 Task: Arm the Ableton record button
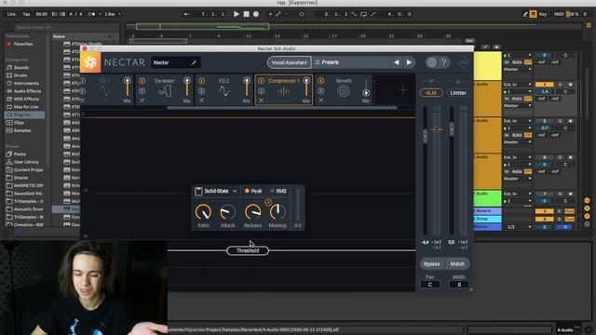256,14
